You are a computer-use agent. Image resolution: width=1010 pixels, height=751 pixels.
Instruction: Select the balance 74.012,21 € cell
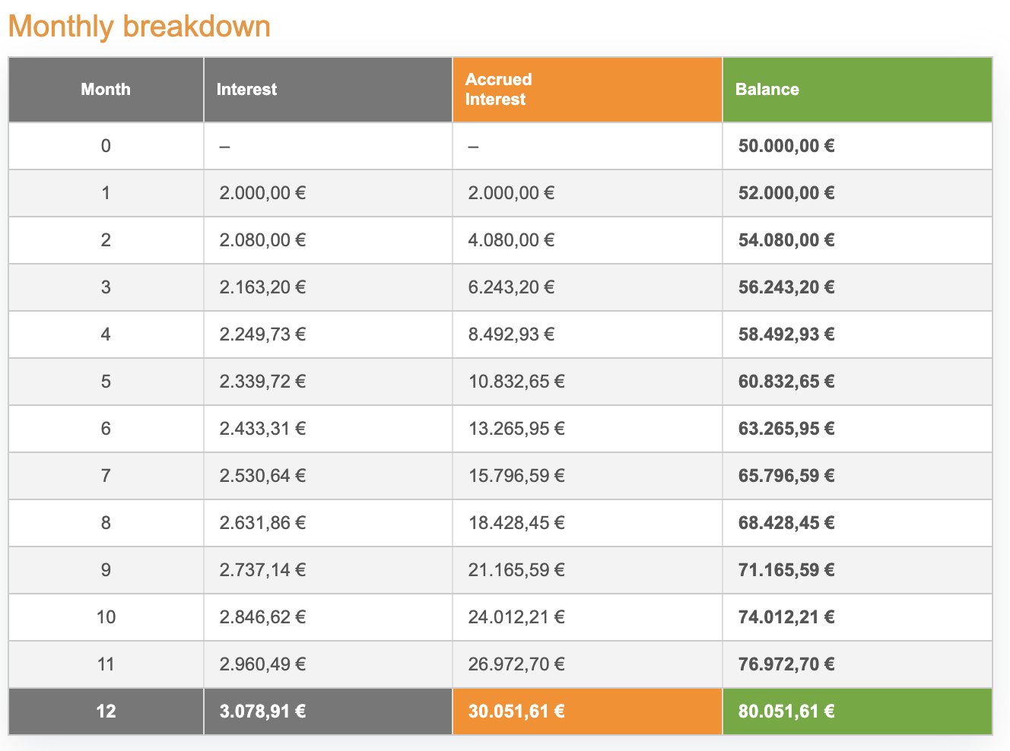[x=786, y=617]
